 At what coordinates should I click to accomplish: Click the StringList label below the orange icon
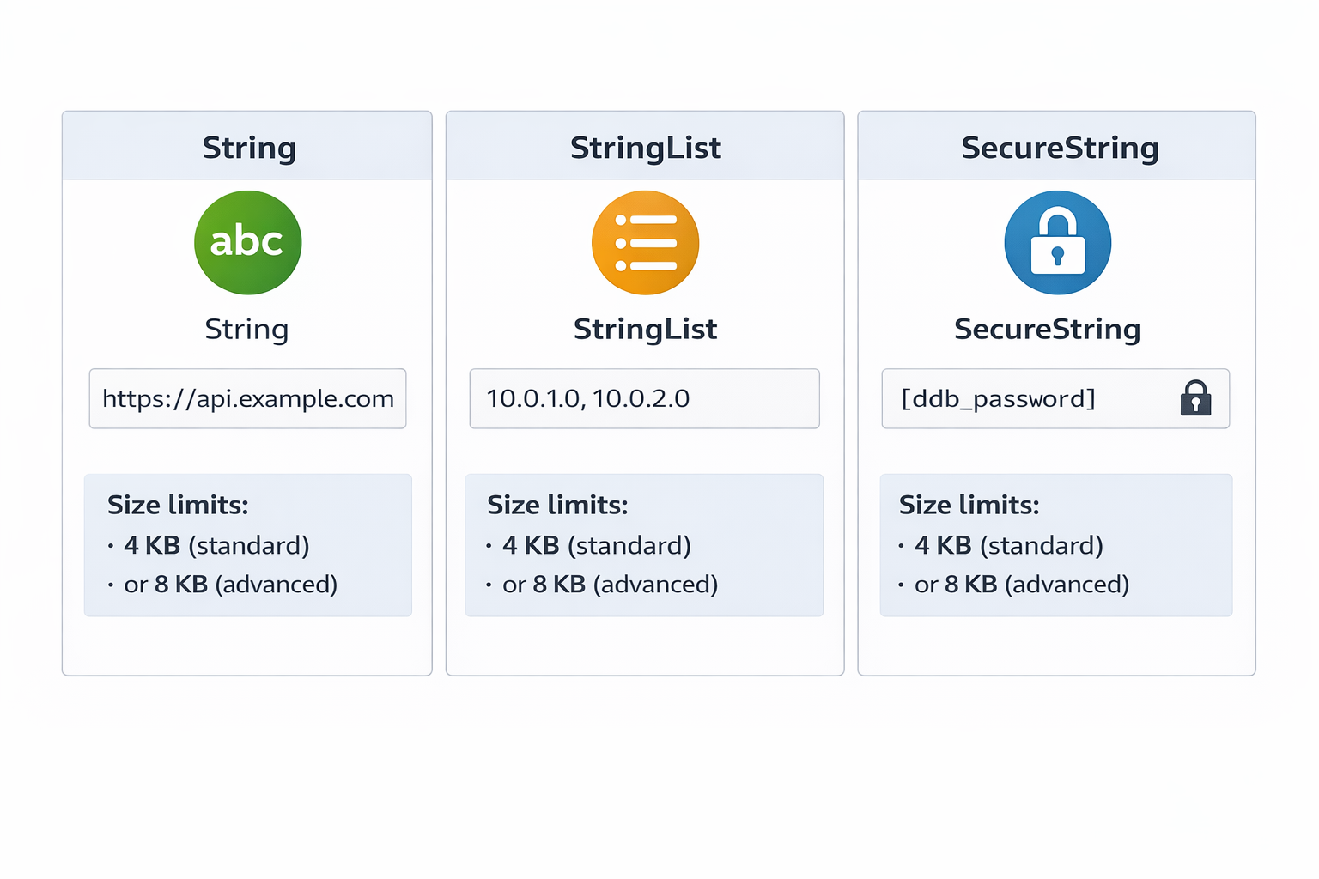point(645,329)
